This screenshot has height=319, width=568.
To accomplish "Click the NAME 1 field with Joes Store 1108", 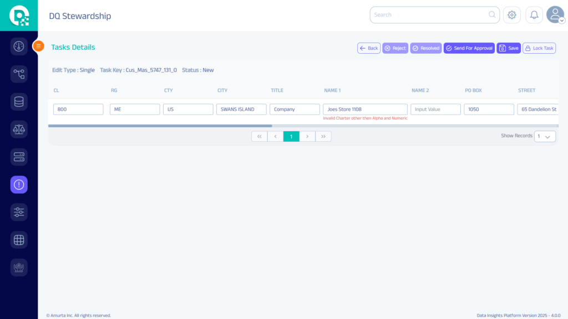I will (x=365, y=110).
